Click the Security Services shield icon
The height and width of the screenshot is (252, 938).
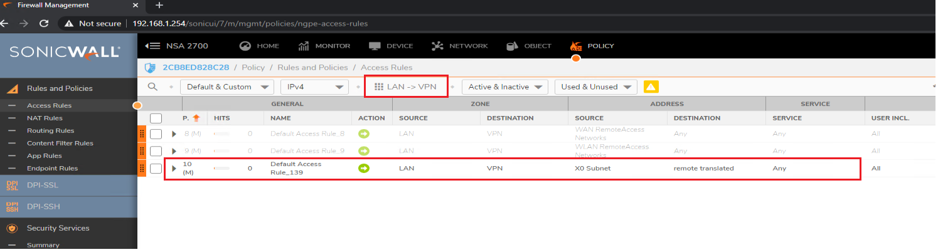point(11,228)
